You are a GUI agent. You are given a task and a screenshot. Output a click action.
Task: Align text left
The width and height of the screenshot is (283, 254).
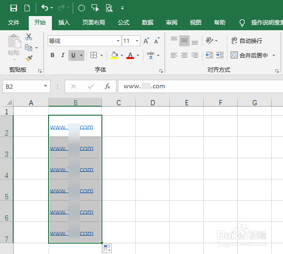tap(174, 55)
